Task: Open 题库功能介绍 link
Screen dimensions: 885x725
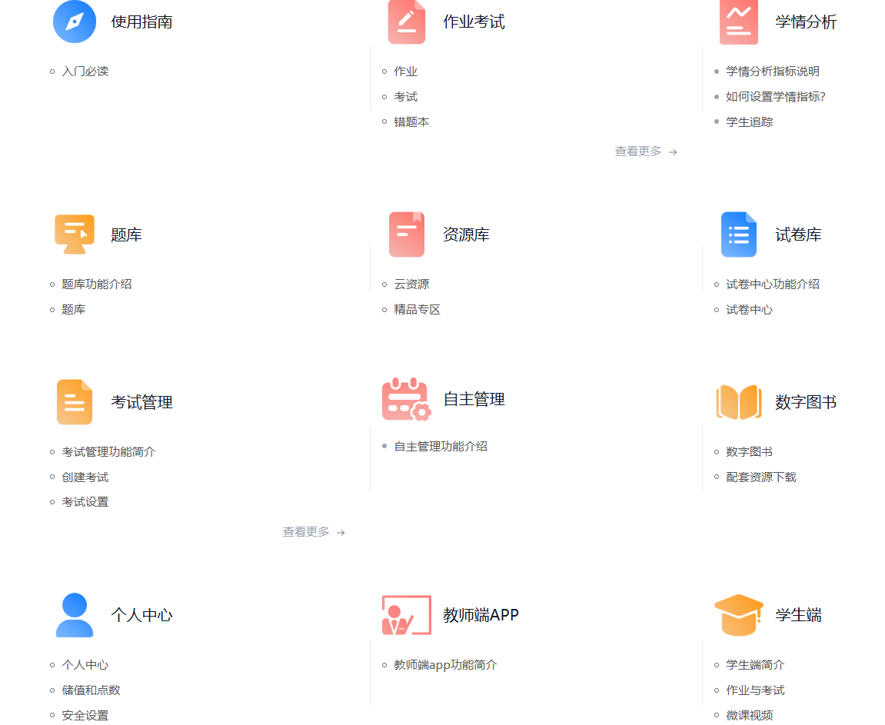Action: click(x=97, y=284)
